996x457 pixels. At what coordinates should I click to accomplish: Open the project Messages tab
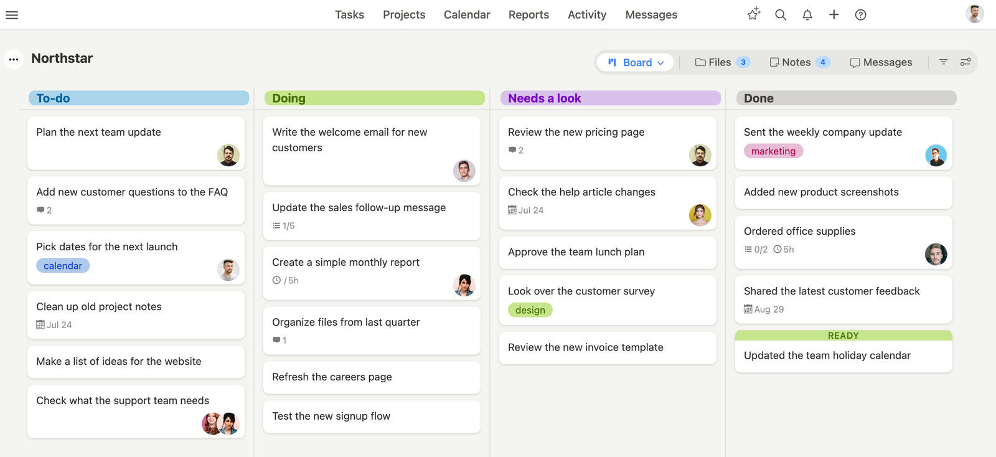coord(881,62)
